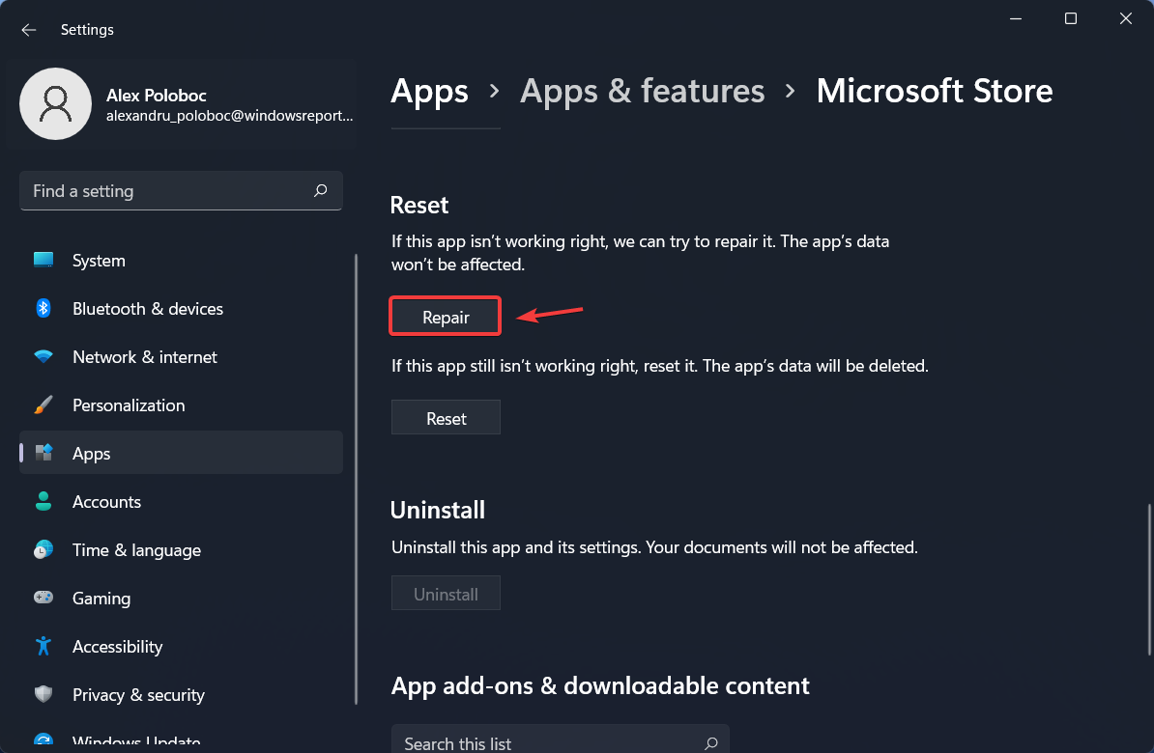Click the back arrow icon

pos(29,29)
